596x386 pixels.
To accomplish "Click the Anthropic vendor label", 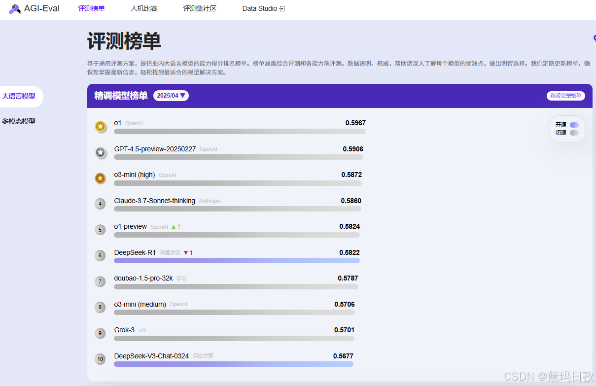I will [210, 201].
